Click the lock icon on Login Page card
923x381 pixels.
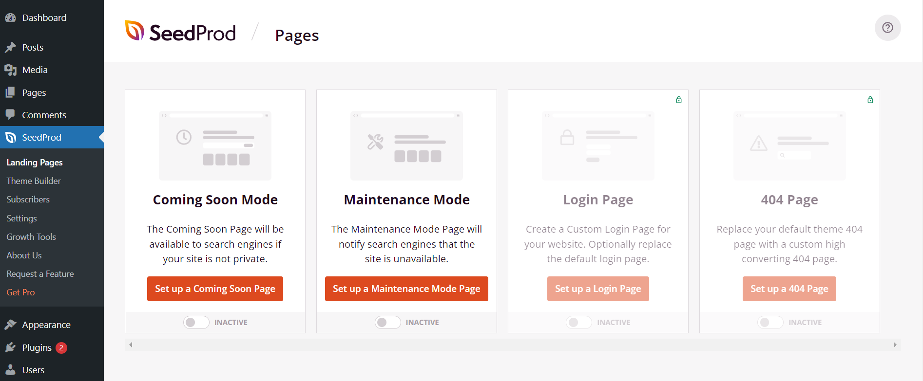[679, 100]
